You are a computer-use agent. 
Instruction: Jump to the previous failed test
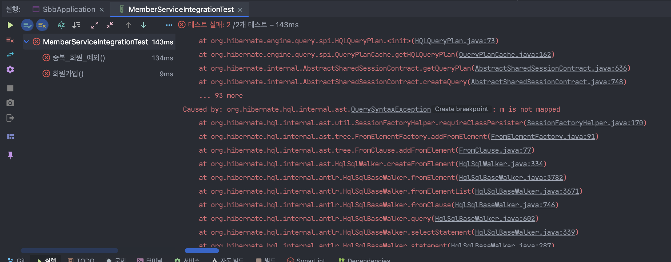pos(128,25)
